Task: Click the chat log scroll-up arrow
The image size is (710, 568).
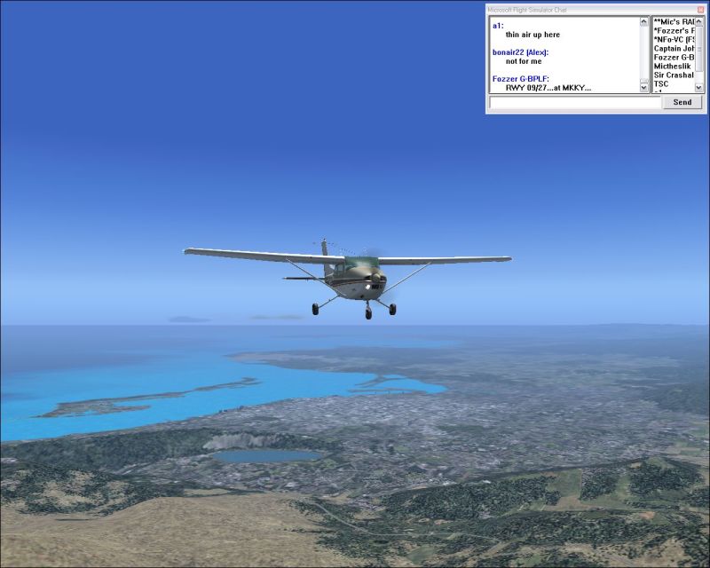Action: point(644,21)
